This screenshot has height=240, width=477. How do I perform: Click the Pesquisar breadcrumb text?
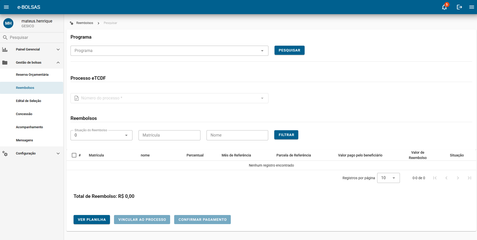110,23
